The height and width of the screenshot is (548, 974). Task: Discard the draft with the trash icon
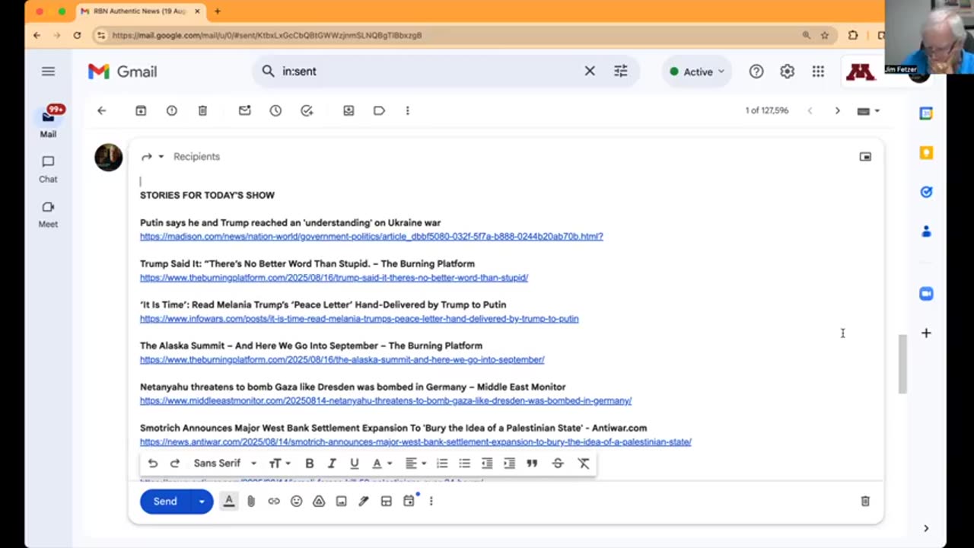[x=865, y=501]
